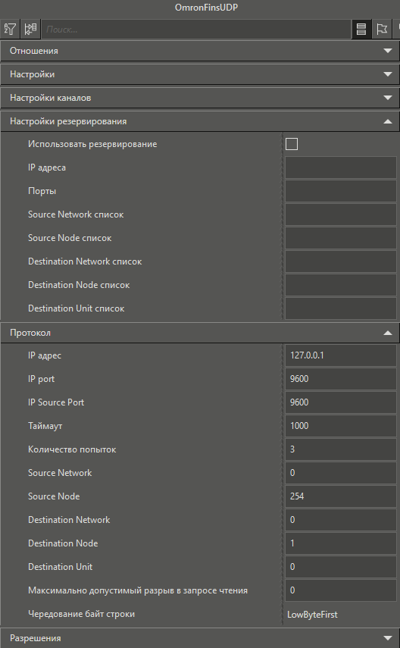Switch to the list view icon
Screen dimensions: 400x648
click(x=361, y=30)
